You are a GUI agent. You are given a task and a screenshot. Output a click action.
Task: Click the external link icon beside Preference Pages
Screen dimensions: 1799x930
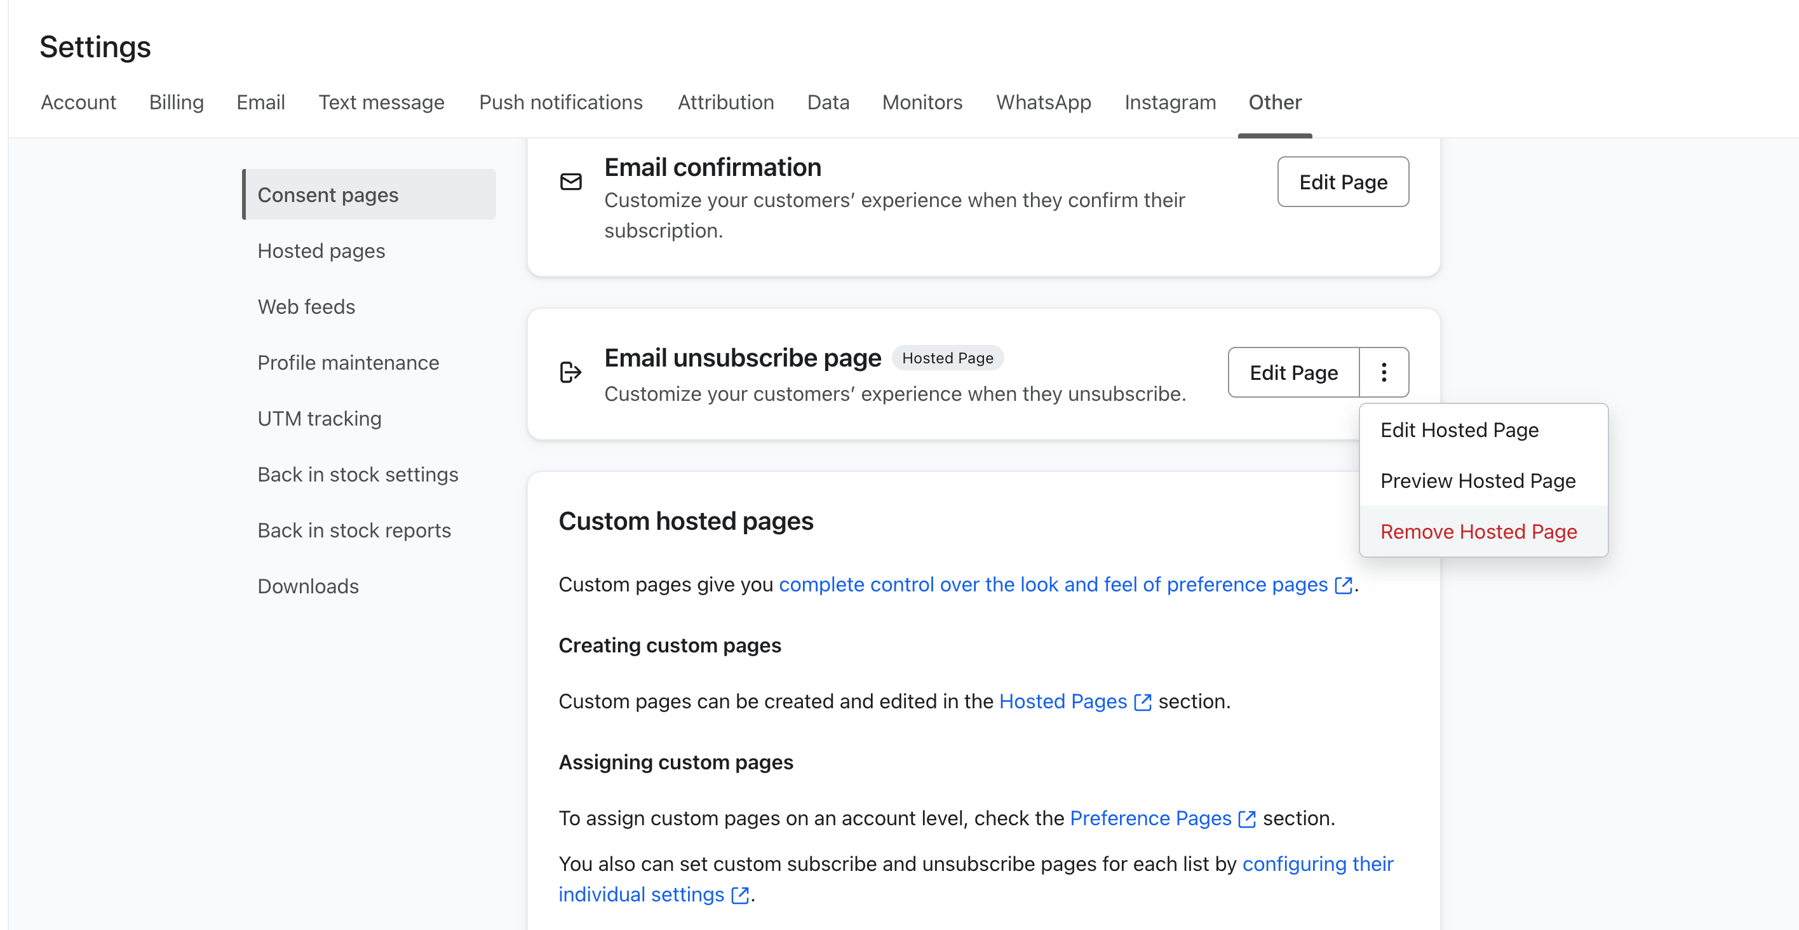(1247, 819)
